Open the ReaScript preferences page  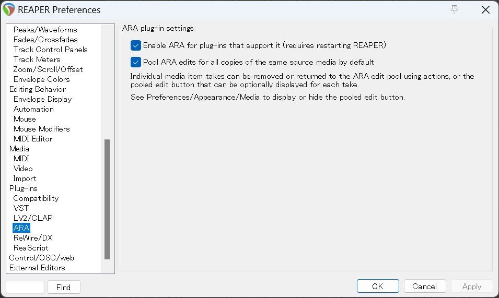pos(30,248)
